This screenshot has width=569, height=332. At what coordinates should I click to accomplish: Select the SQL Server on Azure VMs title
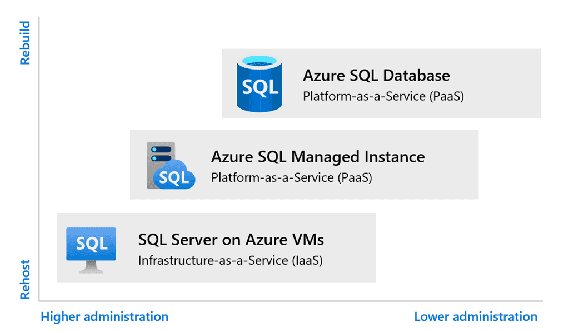[x=231, y=240]
